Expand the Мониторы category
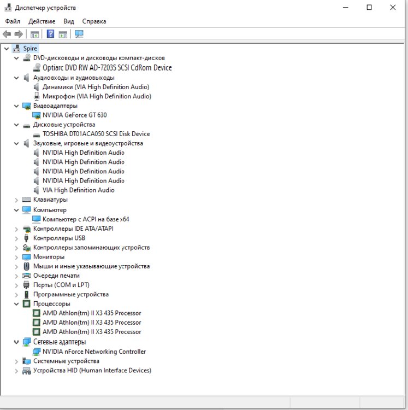 coord(16,257)
